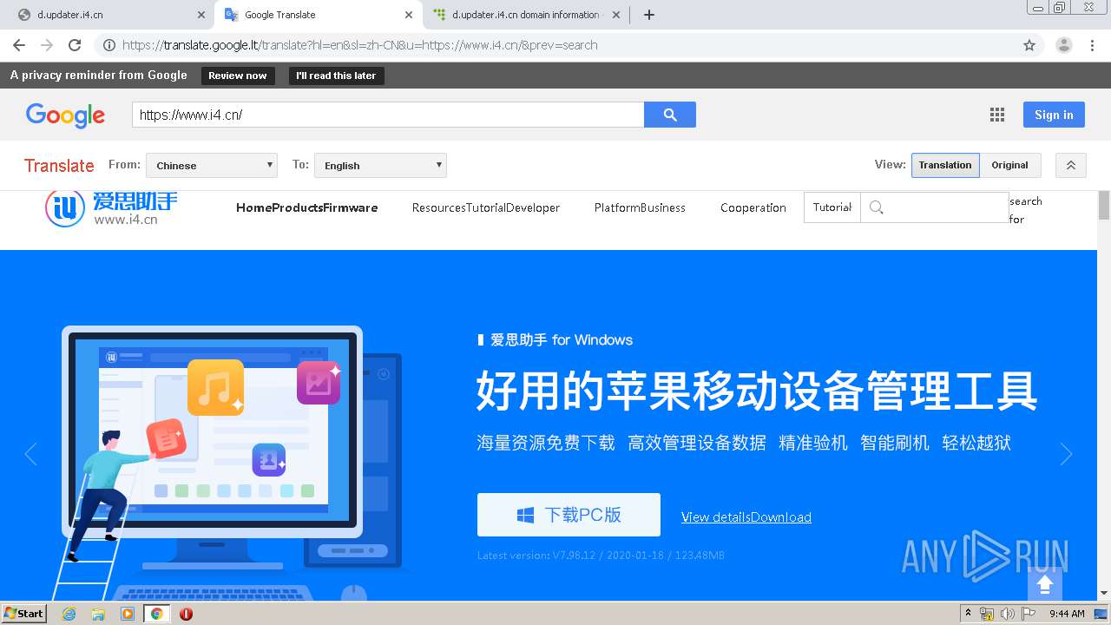This screenshot has height=625, width=1111.
Task: Click the scrollbar down arrow
Action: 1104,594
